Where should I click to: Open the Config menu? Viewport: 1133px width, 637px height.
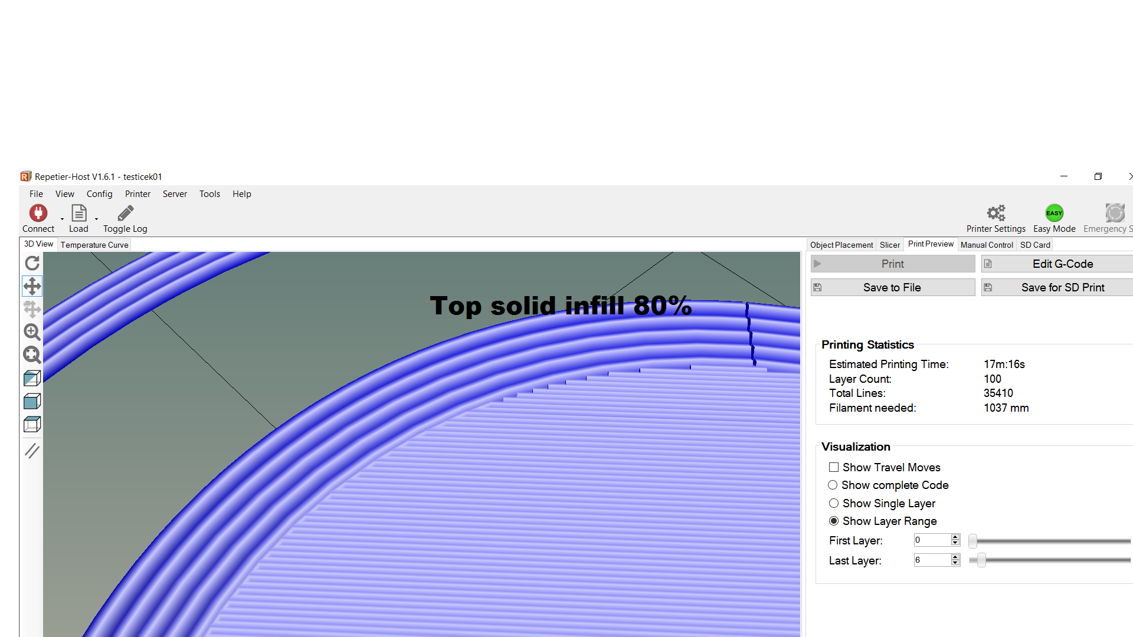pos(99,194)
